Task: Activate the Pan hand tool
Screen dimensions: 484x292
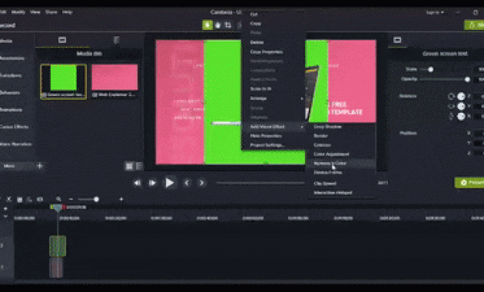Action: click(218, 25)
